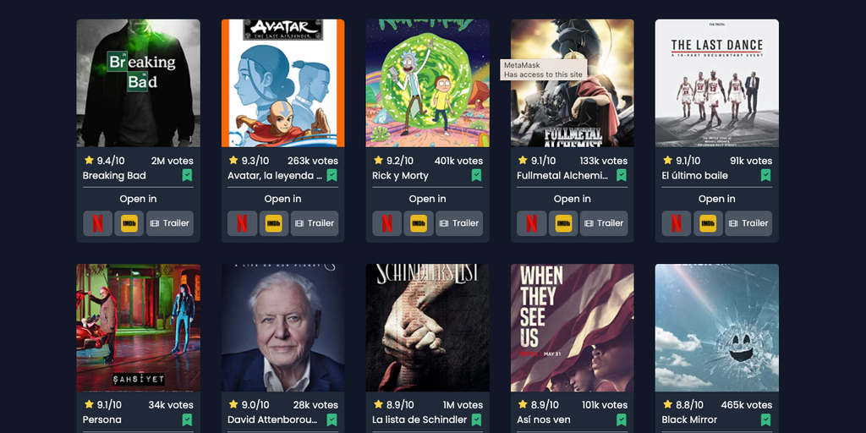
Task: Play the Breaking Bad trailer
Action: pos(169,223)
